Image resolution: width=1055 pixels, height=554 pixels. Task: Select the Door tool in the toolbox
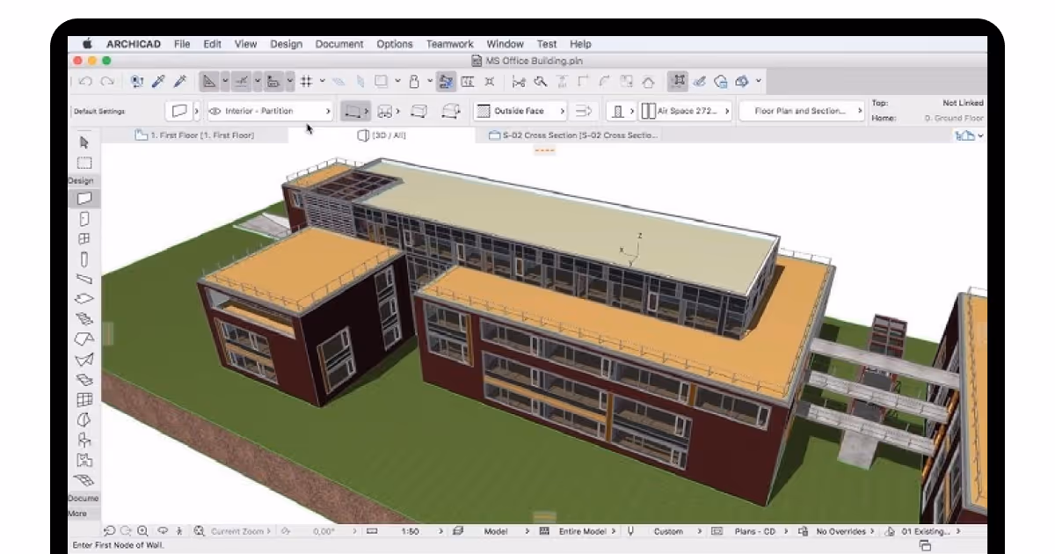click(84, 219)
